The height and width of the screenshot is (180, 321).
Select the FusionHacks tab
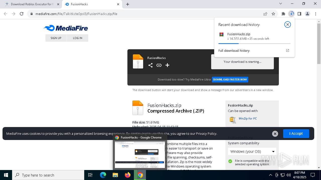(x=92, y=4)
